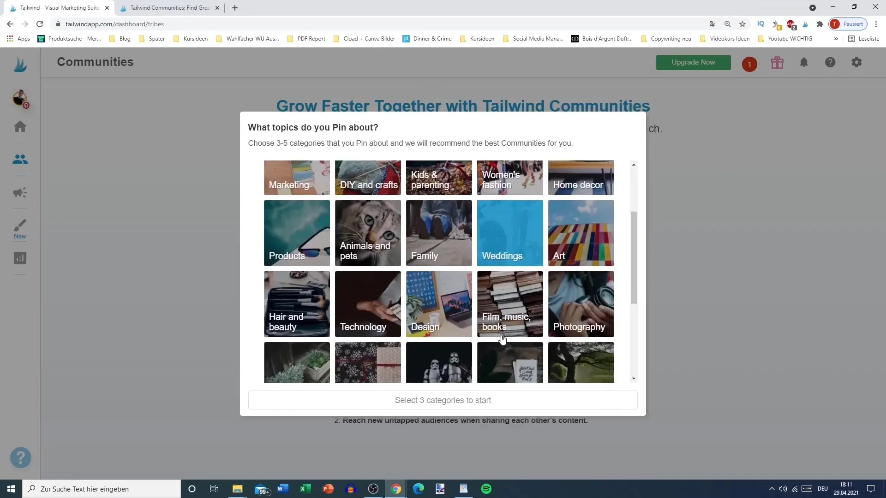Open the New brush create icon
The width and height of the screenshot is (886, 498).
pos(20,229)
